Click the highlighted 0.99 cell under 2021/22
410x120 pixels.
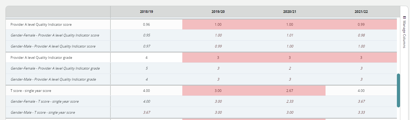tap(361, 24)
